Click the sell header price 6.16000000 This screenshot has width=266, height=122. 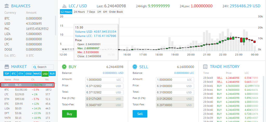coord(185,67)
